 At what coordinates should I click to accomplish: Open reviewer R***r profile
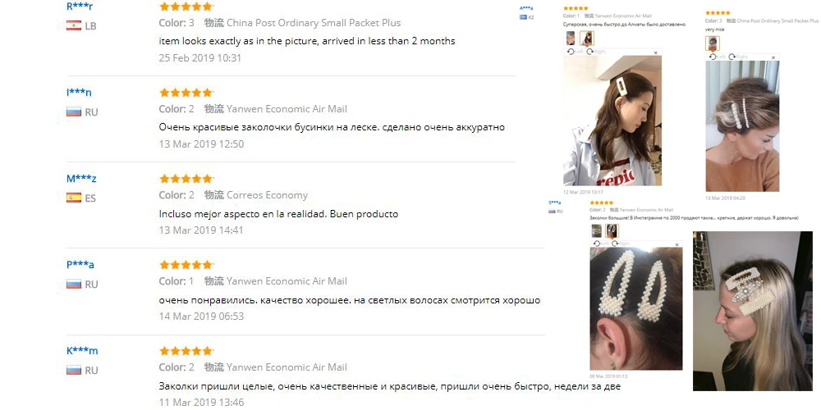point(80,7)
